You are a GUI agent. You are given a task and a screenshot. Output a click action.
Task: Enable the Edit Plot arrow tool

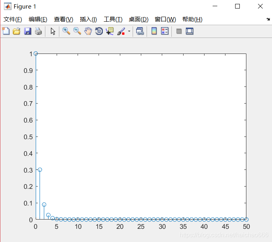click(x=53, y=31)
